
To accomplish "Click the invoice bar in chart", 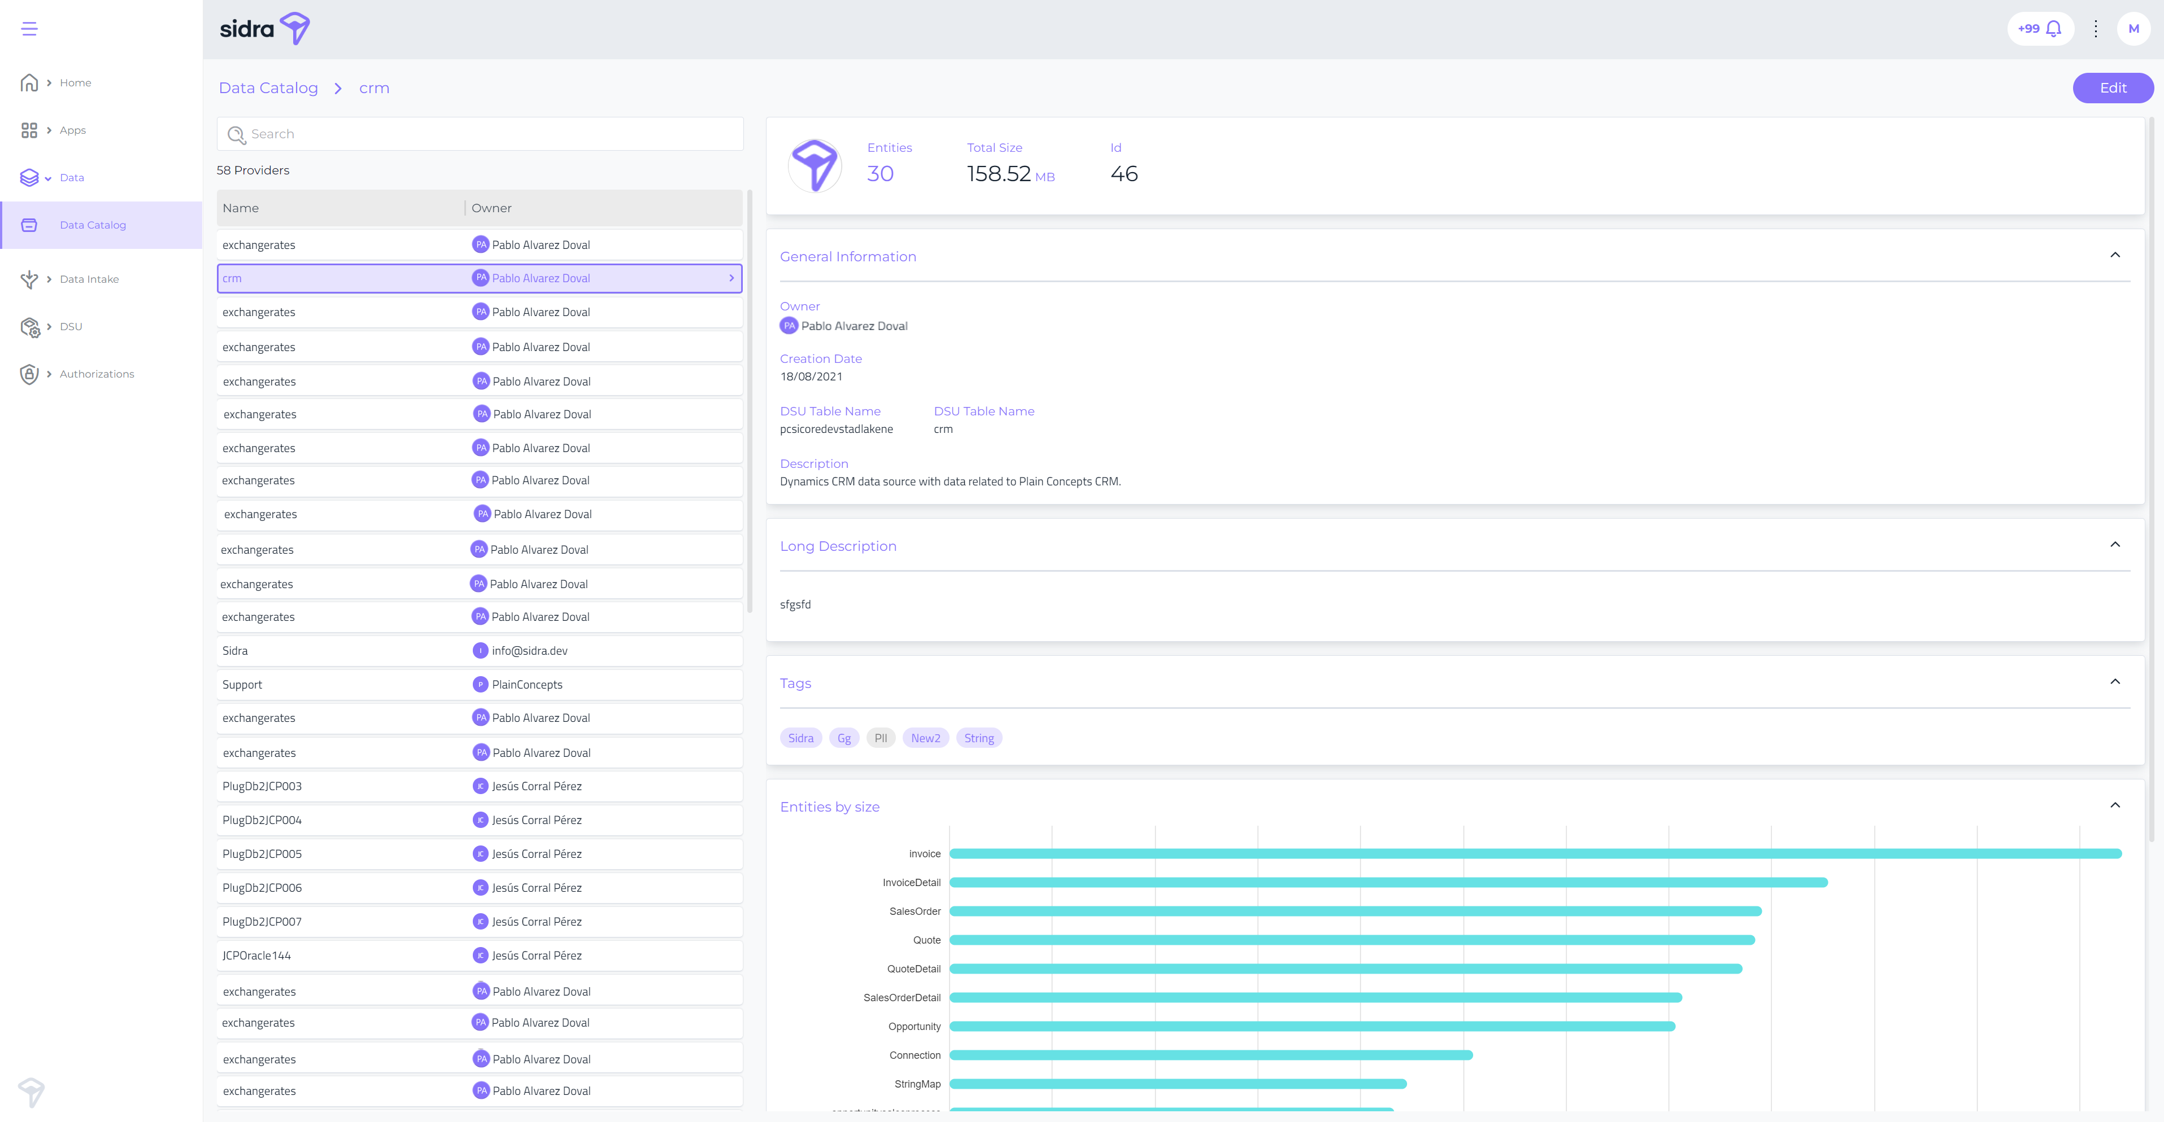I will 1535,853.
